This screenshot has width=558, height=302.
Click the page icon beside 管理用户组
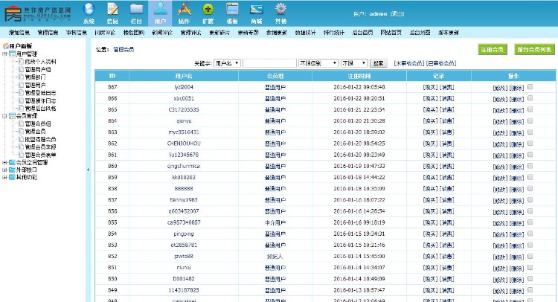[x=21, y=69]
